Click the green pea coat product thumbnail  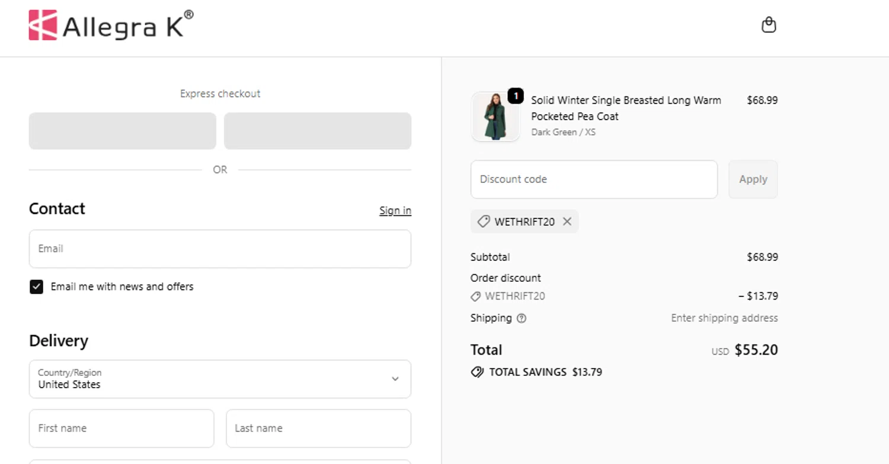coord(495,117)
